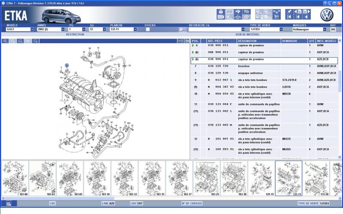Click the bar-and-left-arrow previous step icon
This screenshot has width=343, height=214.
pos(298,17)
